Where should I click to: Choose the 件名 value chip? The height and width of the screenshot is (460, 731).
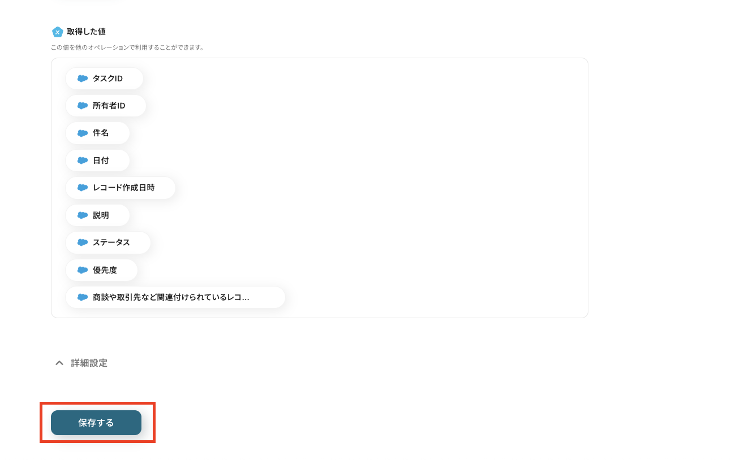pos(97,133)
